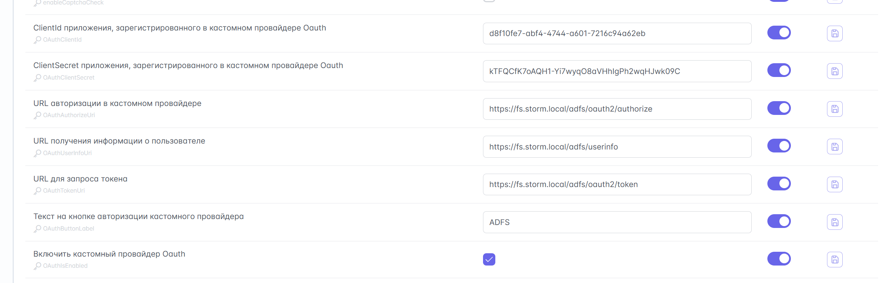Save the OAuthButtonLabel setting

pyautogui.click(x=834, y=222)
